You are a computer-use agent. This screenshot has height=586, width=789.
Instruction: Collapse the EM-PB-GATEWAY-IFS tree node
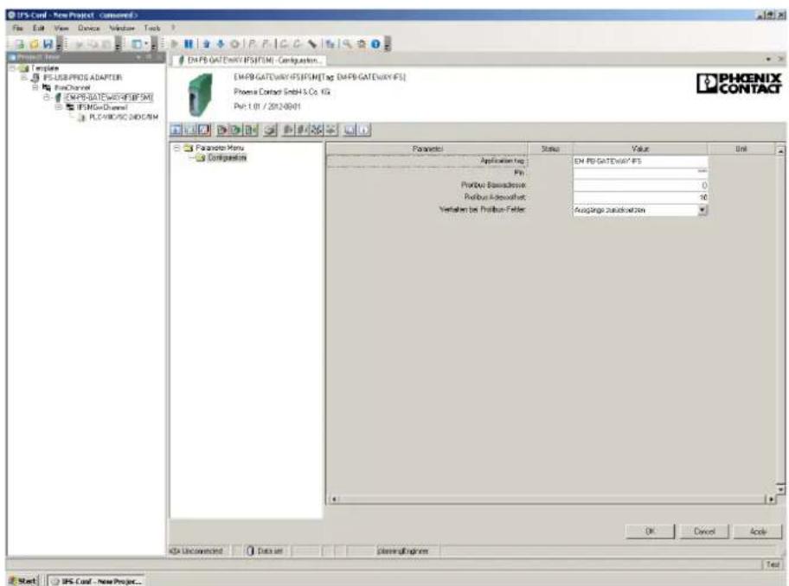point(47,97)
